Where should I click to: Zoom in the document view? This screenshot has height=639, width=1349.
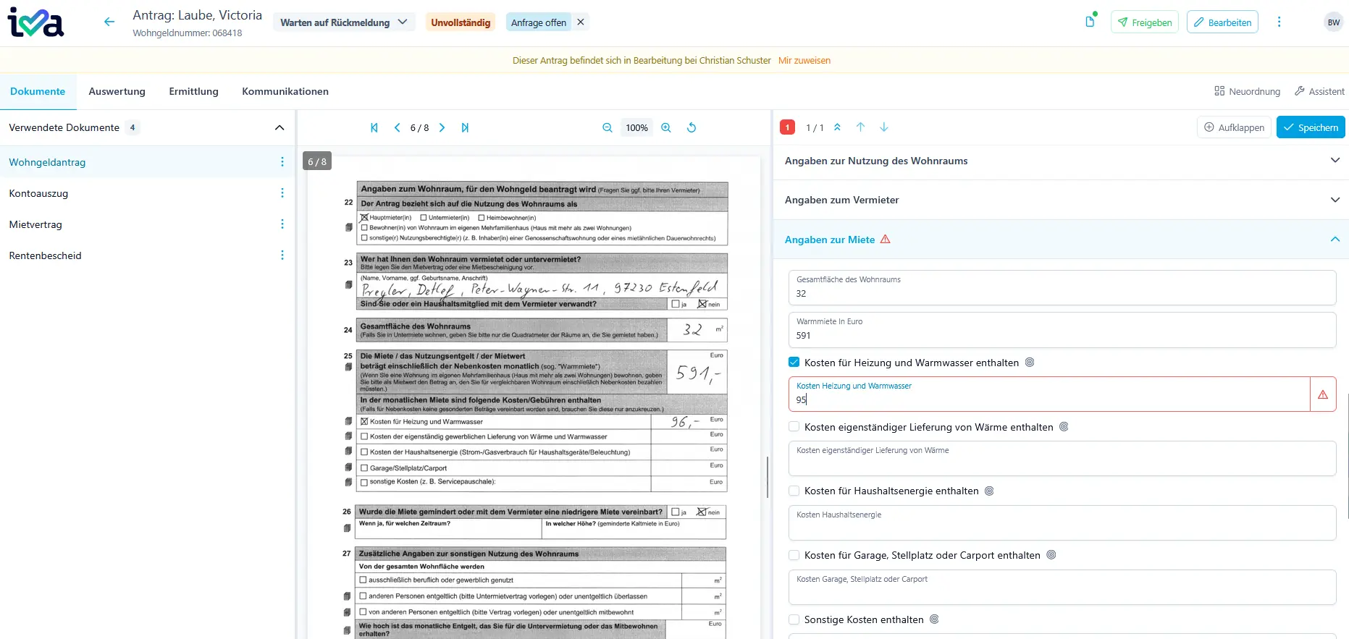(x=666, y=128)
